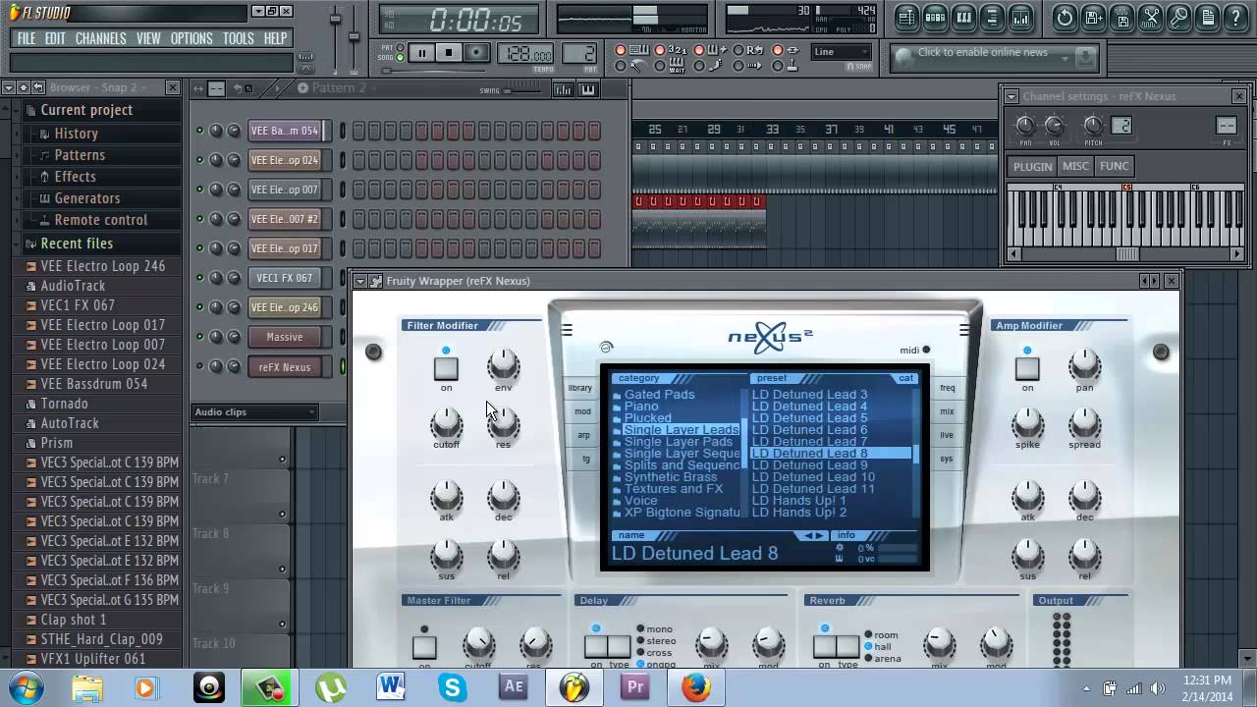
Task: Click the magnifier icon in top toolbar
Action: tap(1179, 18)
